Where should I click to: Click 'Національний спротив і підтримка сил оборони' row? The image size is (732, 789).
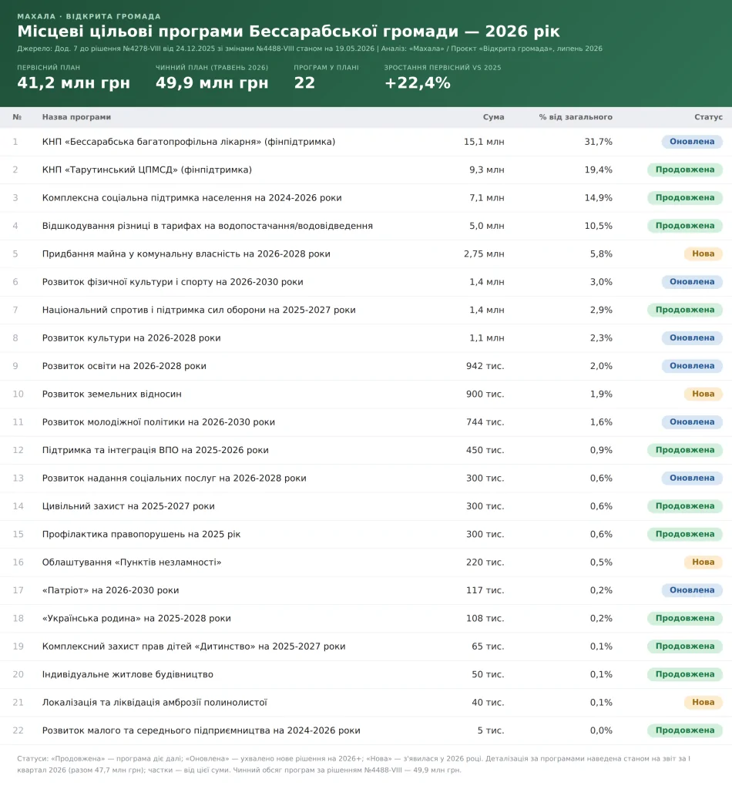[x=366, y=310]
